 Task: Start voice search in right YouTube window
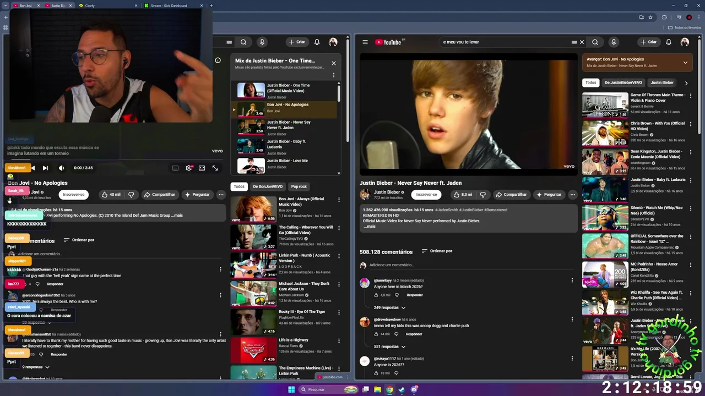click(614, 42)
